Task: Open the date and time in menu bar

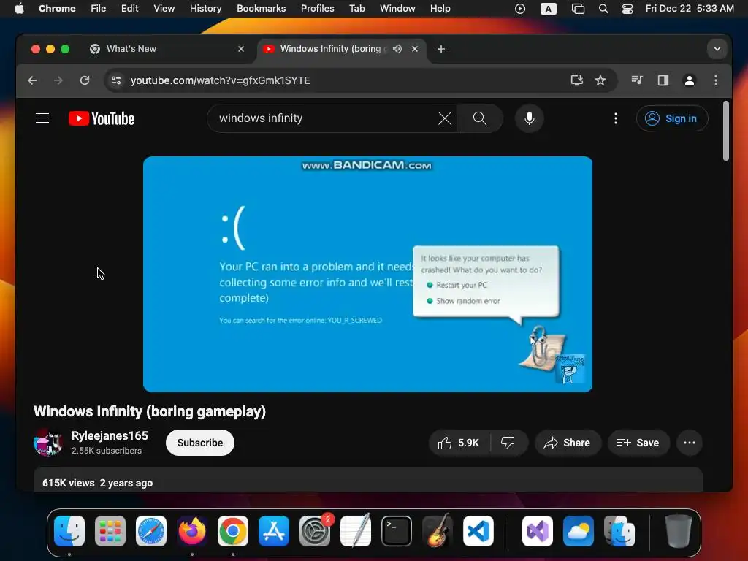Action: coord(690,9)
